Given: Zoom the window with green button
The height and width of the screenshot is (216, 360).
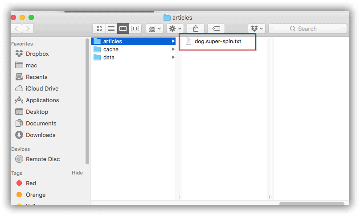Looking at the screenshot, I should (31, 17).
